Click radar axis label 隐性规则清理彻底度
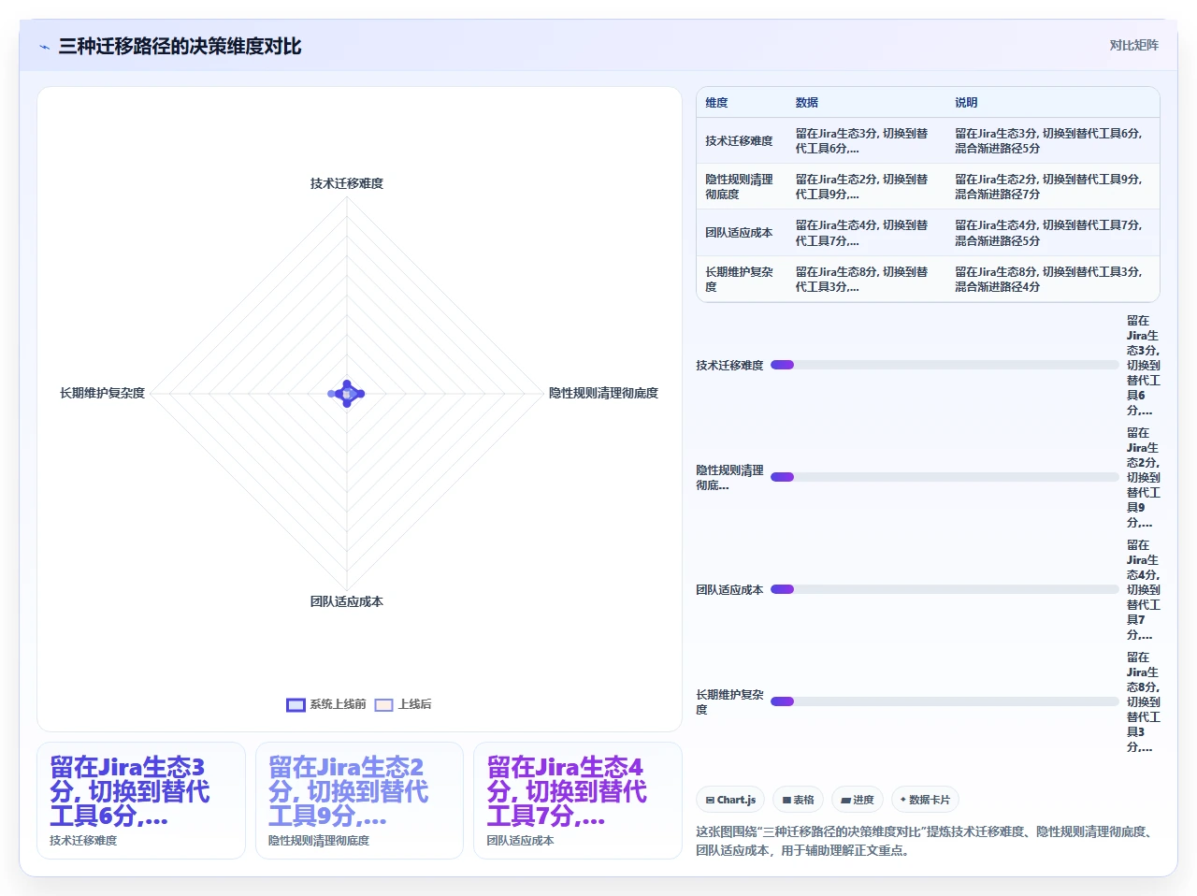This screenshot has width=1197, height=896. coord(603,393)
